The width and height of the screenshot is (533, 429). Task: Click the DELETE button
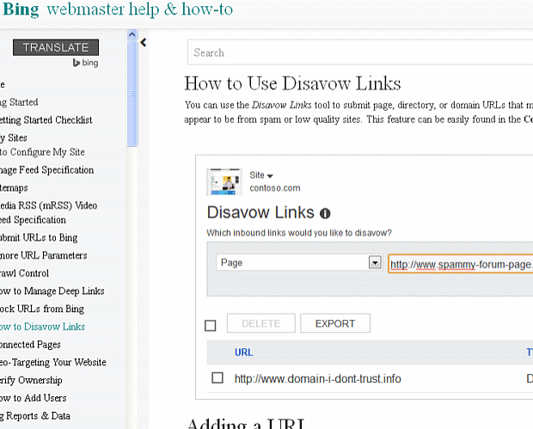pyautogui.click(x=261, y=323)
